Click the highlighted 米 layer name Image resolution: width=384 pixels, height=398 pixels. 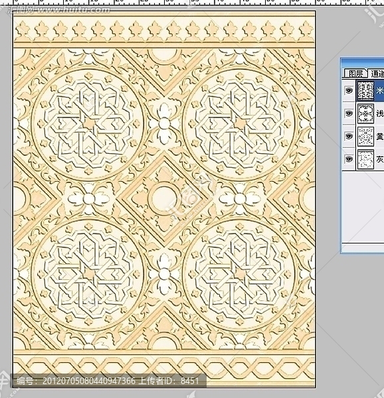380,90
